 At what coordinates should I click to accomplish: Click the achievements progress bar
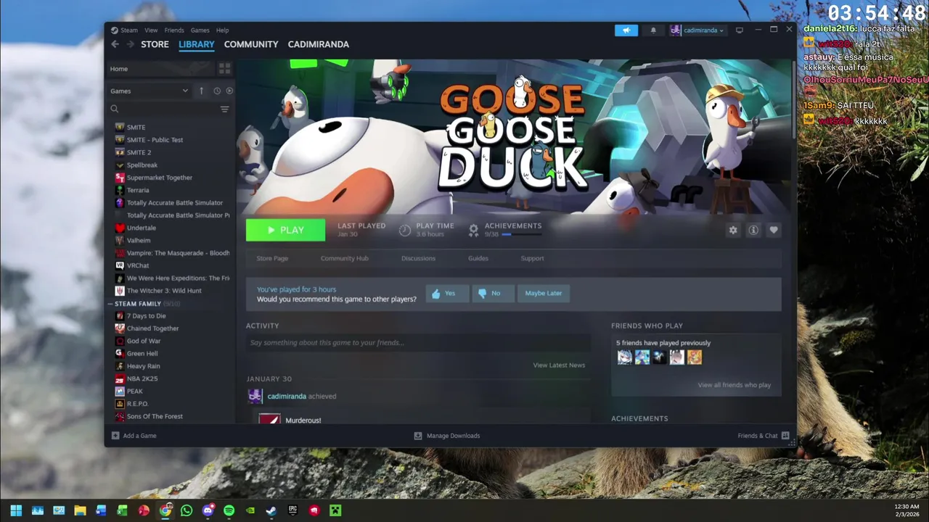click(x=520, y=235)
